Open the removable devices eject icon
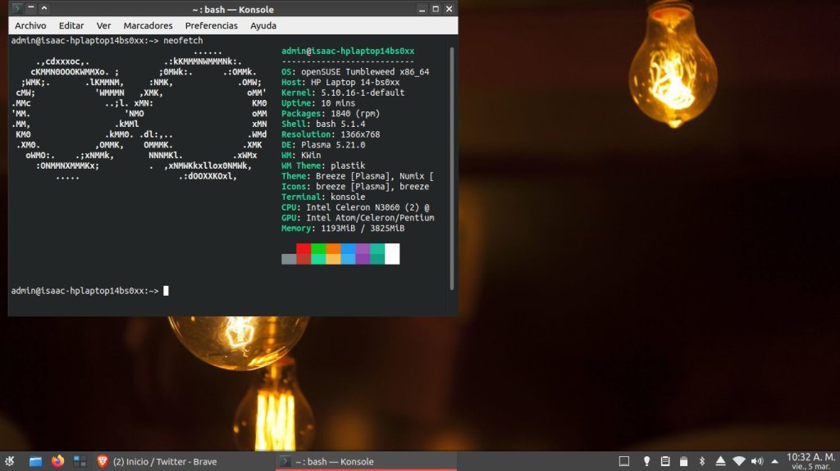The height and width of the screenshot is (471, 840). 720,461
